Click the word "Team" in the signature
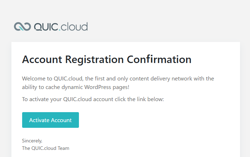This screenshot has height=157, width=250. pyautogui.click(x=63, y=148)
